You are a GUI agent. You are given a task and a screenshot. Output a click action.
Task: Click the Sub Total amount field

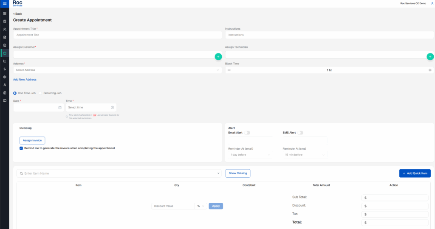(395, 198)
